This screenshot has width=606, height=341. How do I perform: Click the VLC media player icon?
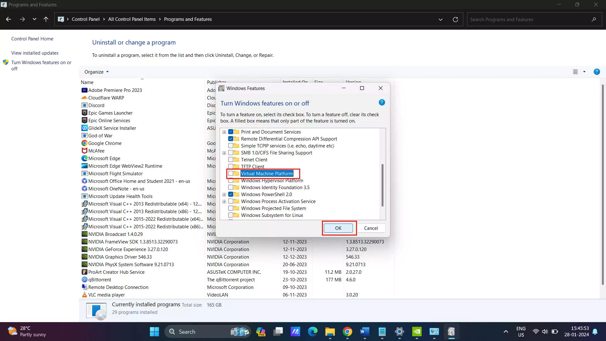pyautogui.click(x=84, y=294)
